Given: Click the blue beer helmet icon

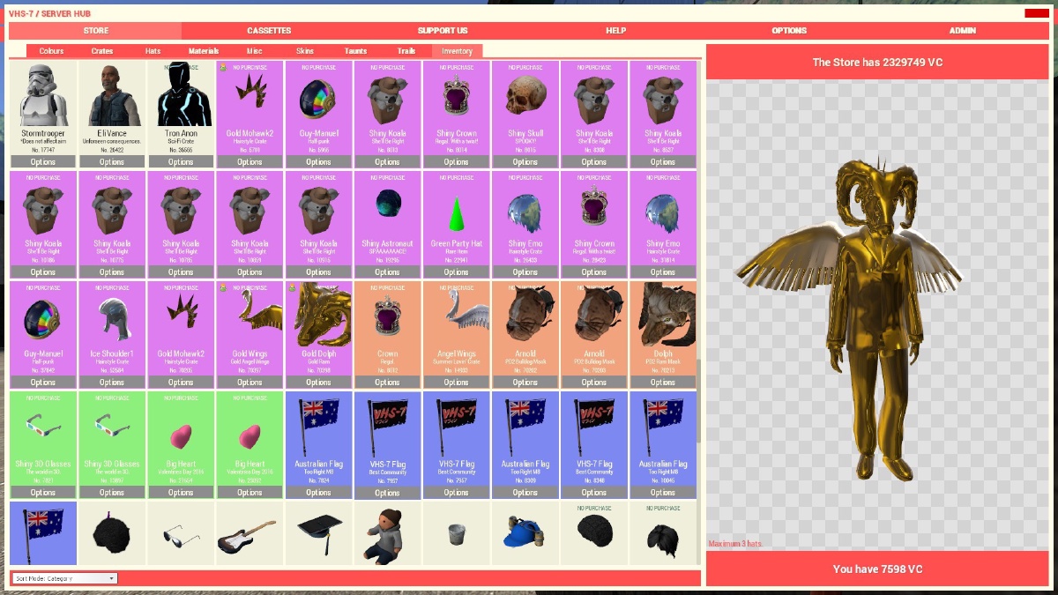Looking at the screenshot, I should tap(525, 532).
